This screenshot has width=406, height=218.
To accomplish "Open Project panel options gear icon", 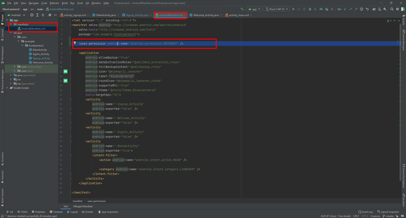I will pyautogui.click(x=50, y=15).
